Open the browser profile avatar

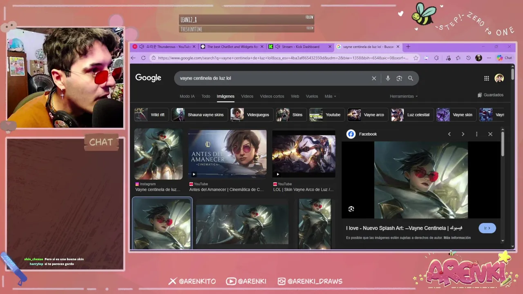(x=478, y=58)
